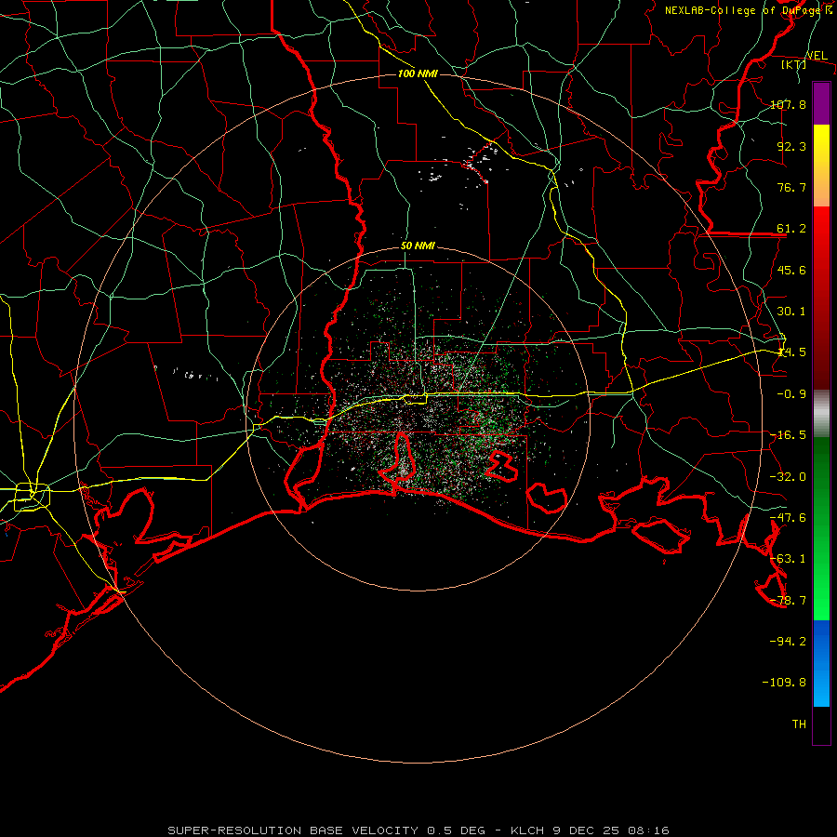Viewport: 837px width, 837px height.
Task: Click the 50 NMI range ring label
Action: (418, 246)
